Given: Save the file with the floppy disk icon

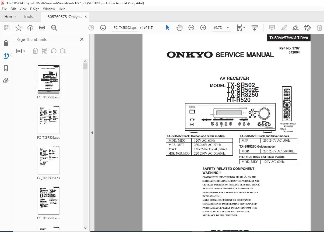Looking at the screenshot, I should [x=7, y=28].
